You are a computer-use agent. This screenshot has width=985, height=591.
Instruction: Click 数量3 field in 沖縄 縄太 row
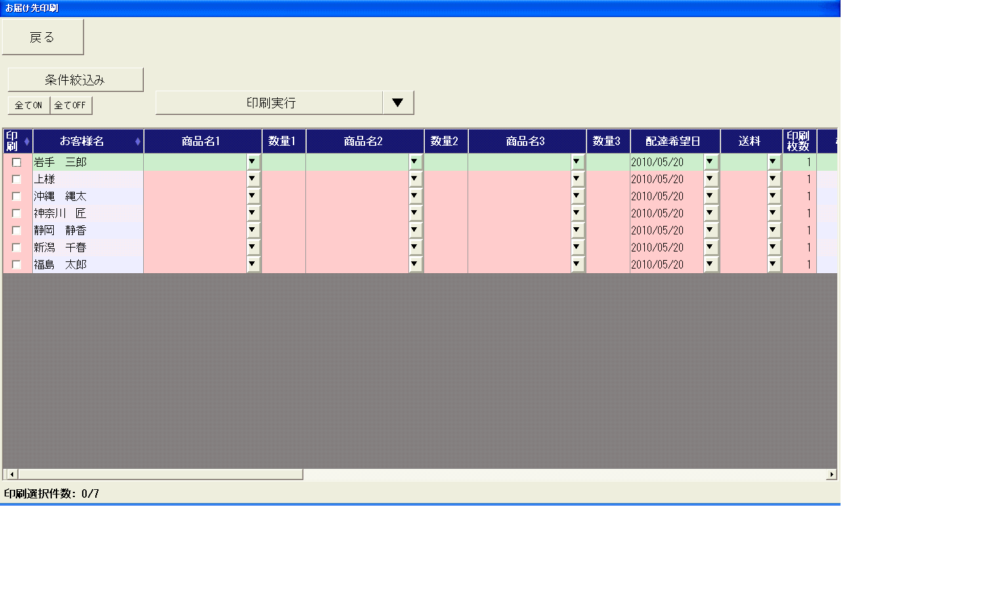[x=608, y=196]
